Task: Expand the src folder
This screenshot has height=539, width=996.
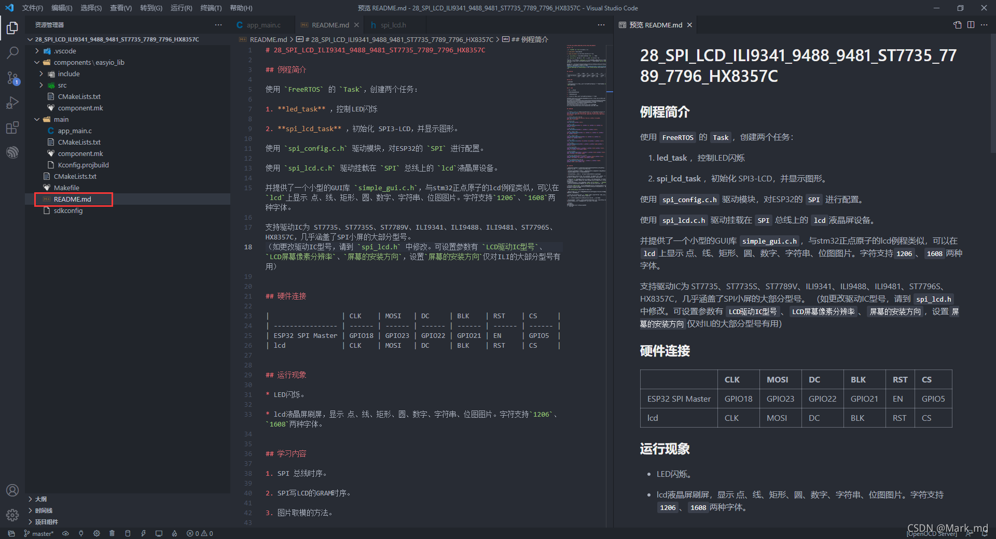Action: (x=128, y=85)
